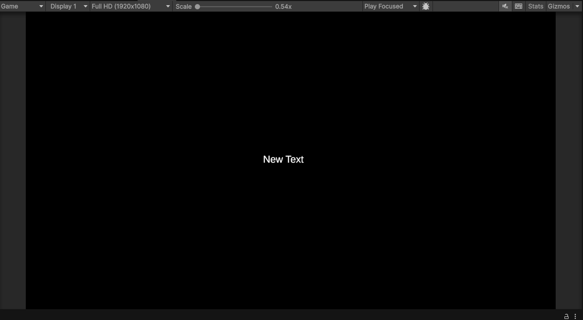Open the panel three-dot options menu
583x320 pixels.
575,316
